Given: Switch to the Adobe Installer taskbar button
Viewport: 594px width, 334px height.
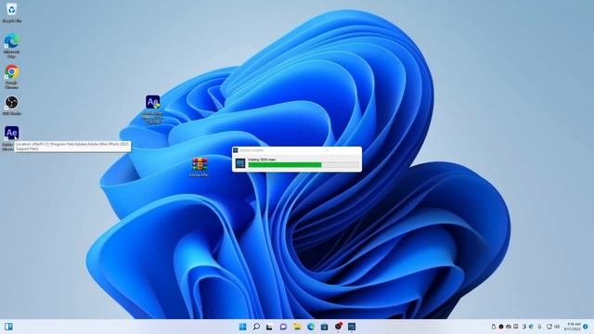Looking at the screenshot, I should pos(352,327).
